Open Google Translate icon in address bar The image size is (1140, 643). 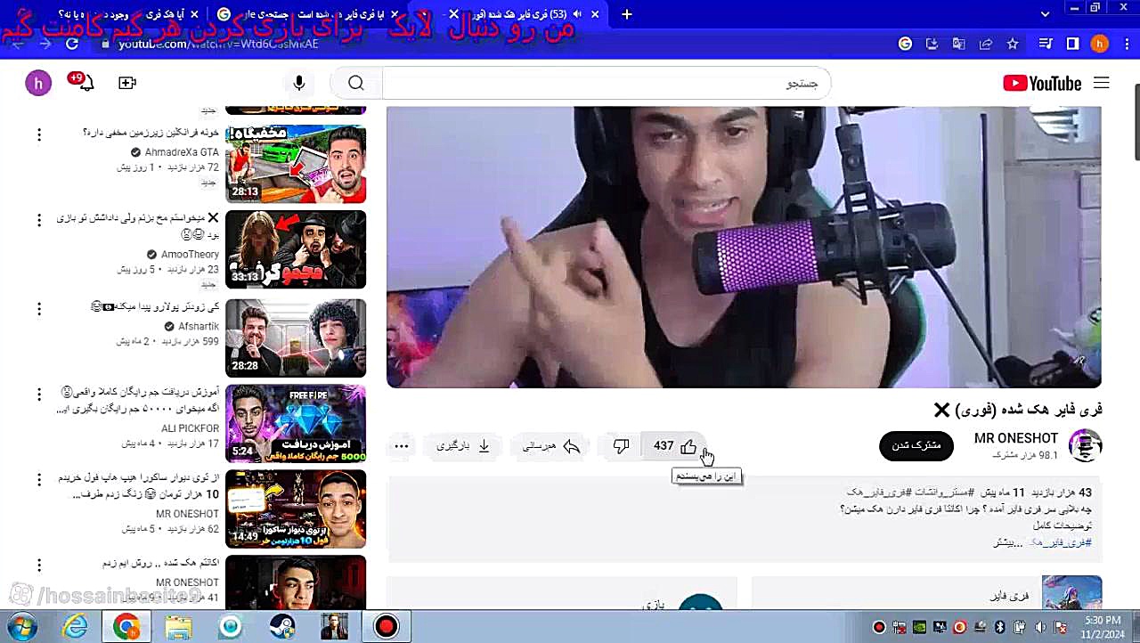[x=958, y=44]
